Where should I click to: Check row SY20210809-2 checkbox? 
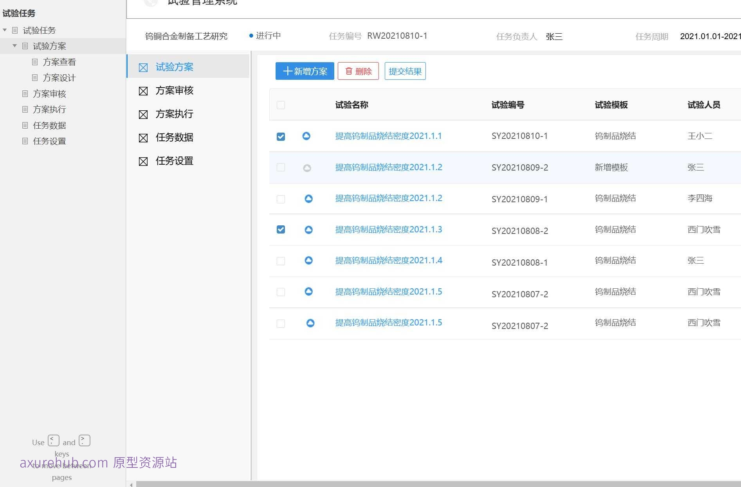tap(281, 167)
